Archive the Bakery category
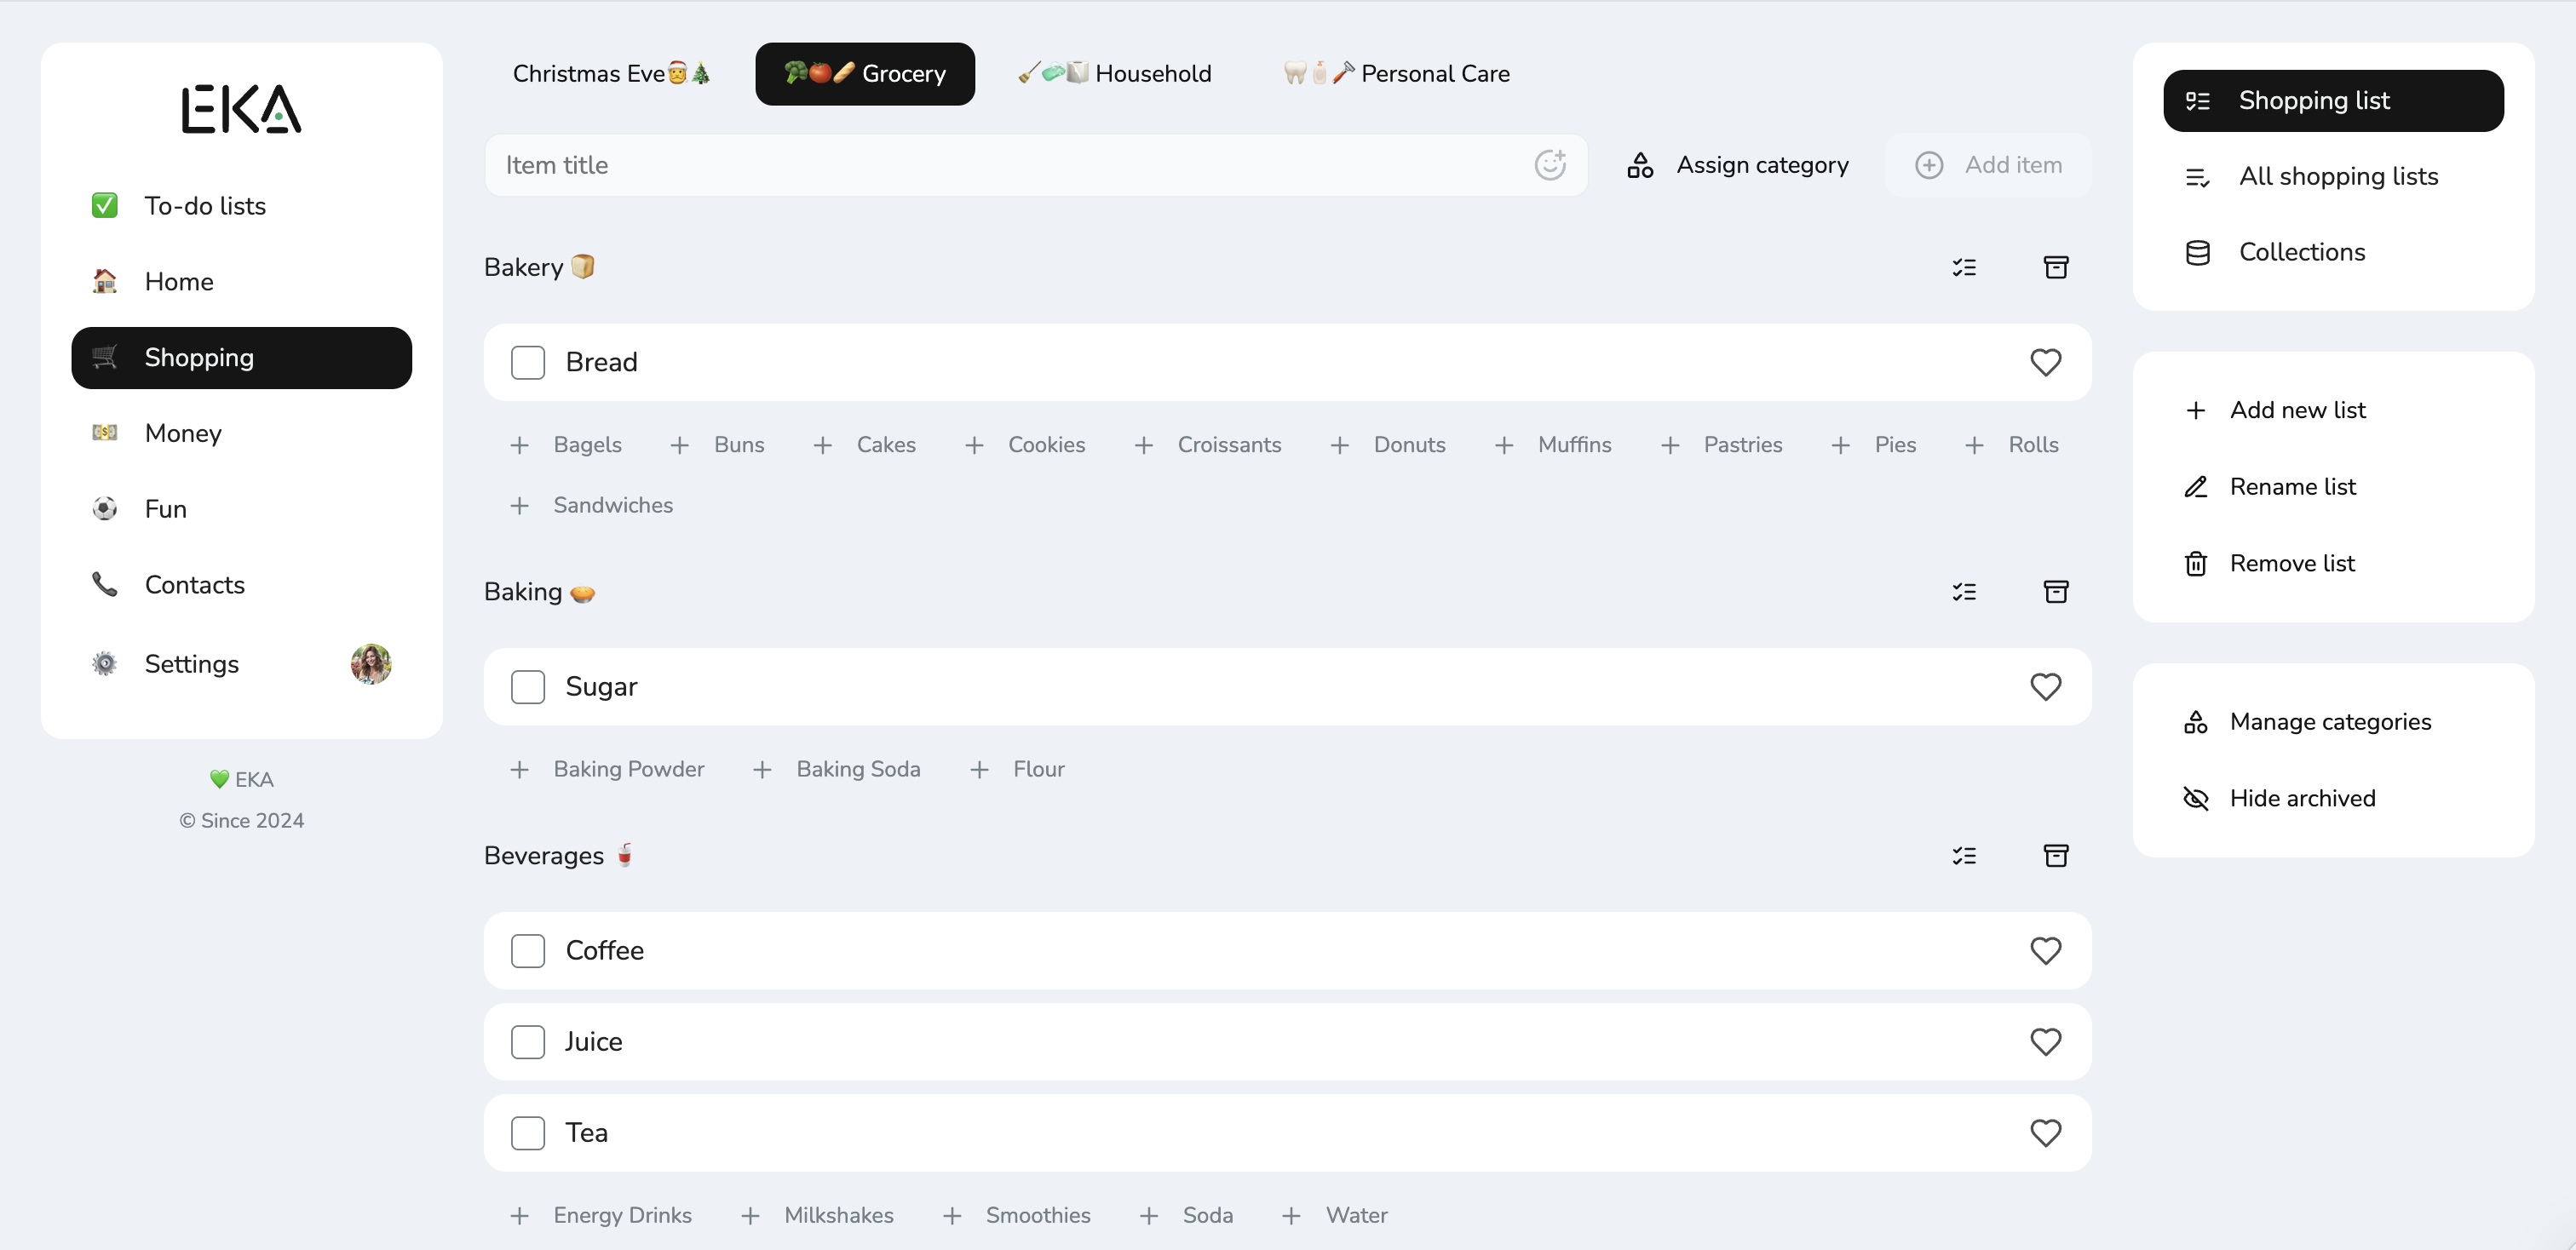This screenshot has height=1250, width=2576. click(2056, 267)
